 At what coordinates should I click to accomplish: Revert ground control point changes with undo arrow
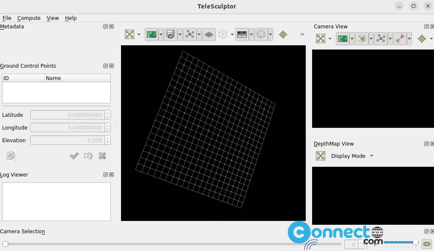coord(88,156)
